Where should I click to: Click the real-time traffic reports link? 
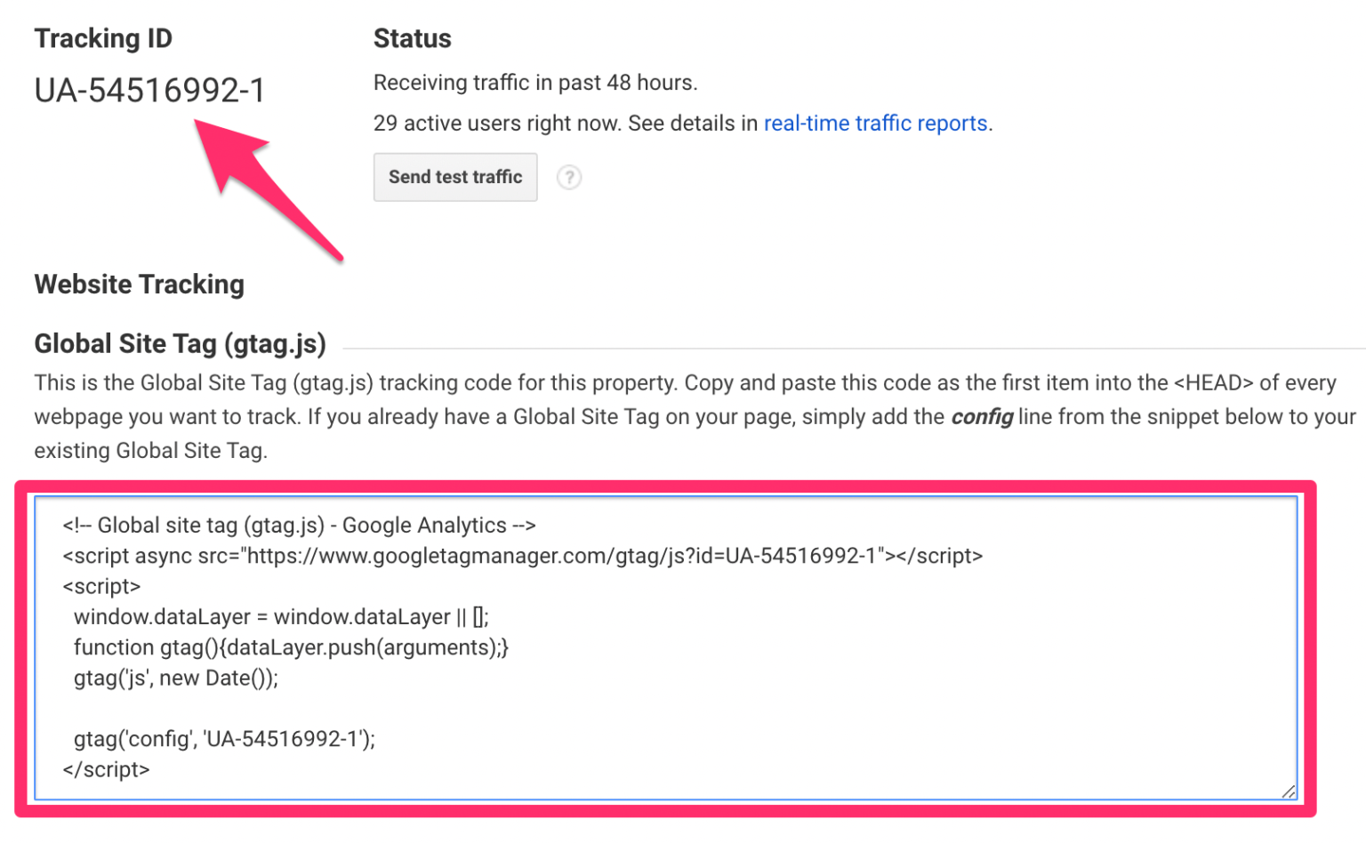point(876,124)
